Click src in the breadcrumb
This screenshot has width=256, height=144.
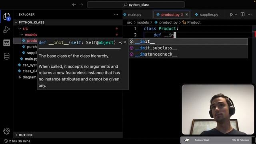pos(130,22)
